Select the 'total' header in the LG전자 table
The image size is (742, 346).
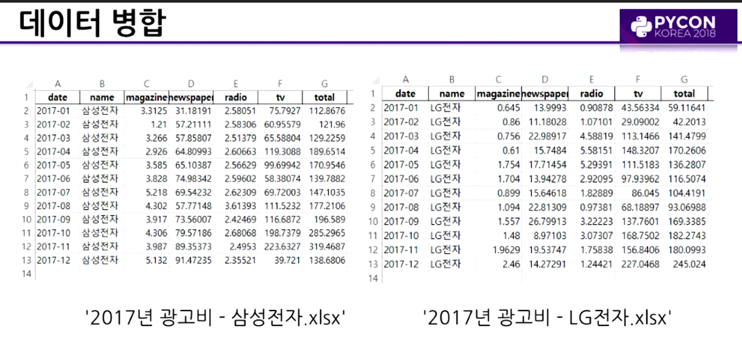click(x=684, y=94)
